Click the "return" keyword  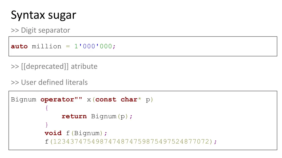74,116
